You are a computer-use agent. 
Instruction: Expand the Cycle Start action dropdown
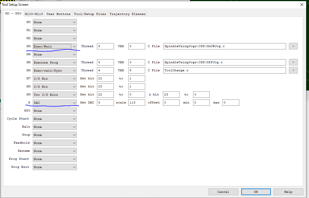(55, 119)
